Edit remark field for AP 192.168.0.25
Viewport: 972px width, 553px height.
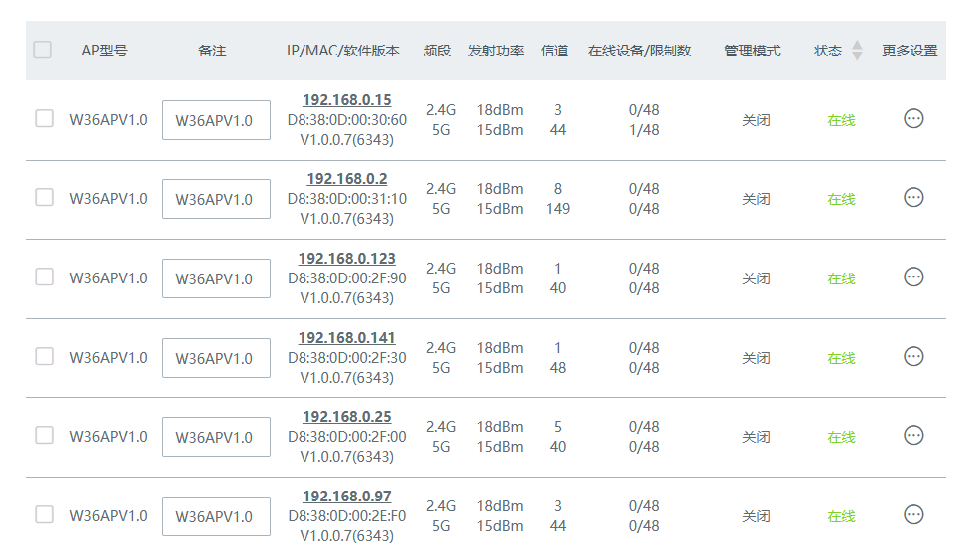[216, 437]
